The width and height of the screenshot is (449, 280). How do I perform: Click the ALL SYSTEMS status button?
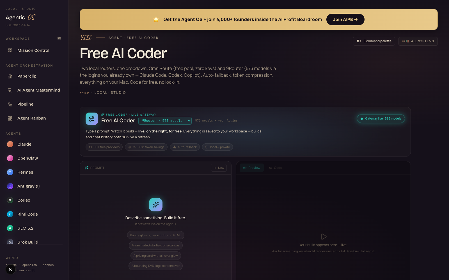pos(418,41)
